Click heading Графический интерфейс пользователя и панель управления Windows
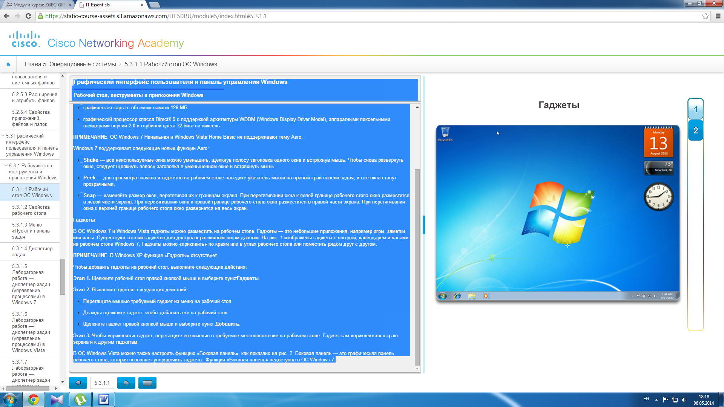724x407 pixels. 180,82
